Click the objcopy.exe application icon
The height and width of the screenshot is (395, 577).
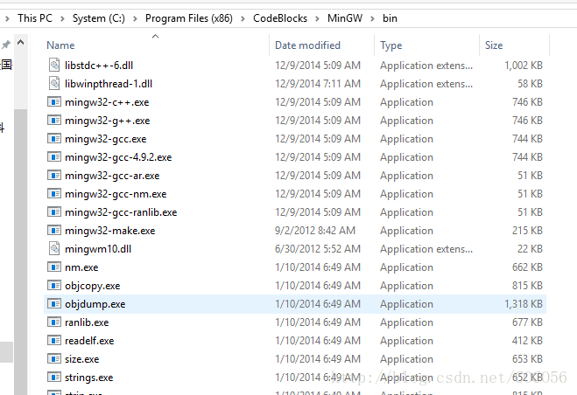pyautogui.click(x=54, y=286)
